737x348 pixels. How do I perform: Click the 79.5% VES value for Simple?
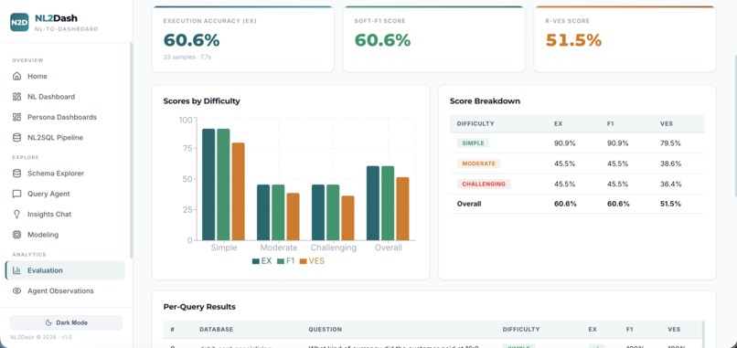670,143
